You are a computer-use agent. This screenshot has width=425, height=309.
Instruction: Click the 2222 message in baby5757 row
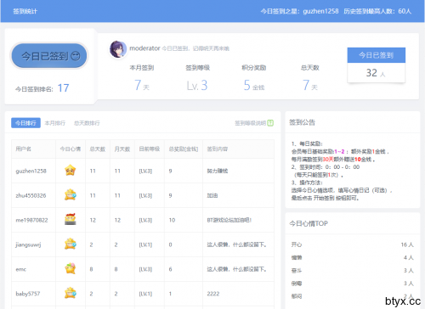pyautogui.click(x=213, y=294)
